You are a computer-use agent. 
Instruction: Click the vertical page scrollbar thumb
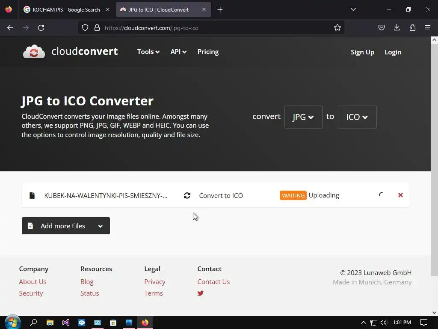434,160
